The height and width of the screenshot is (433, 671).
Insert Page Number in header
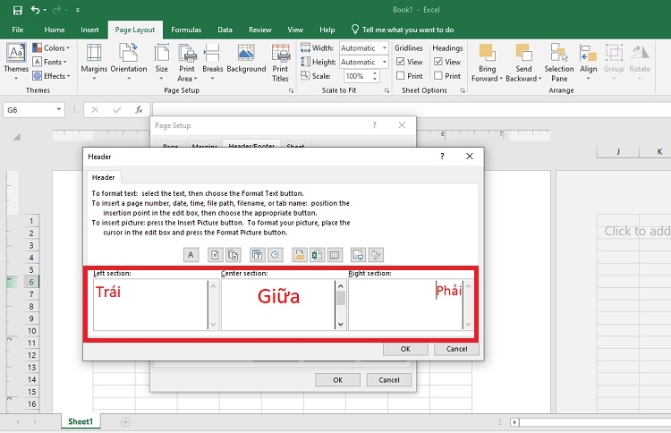(x=215, y=254)
